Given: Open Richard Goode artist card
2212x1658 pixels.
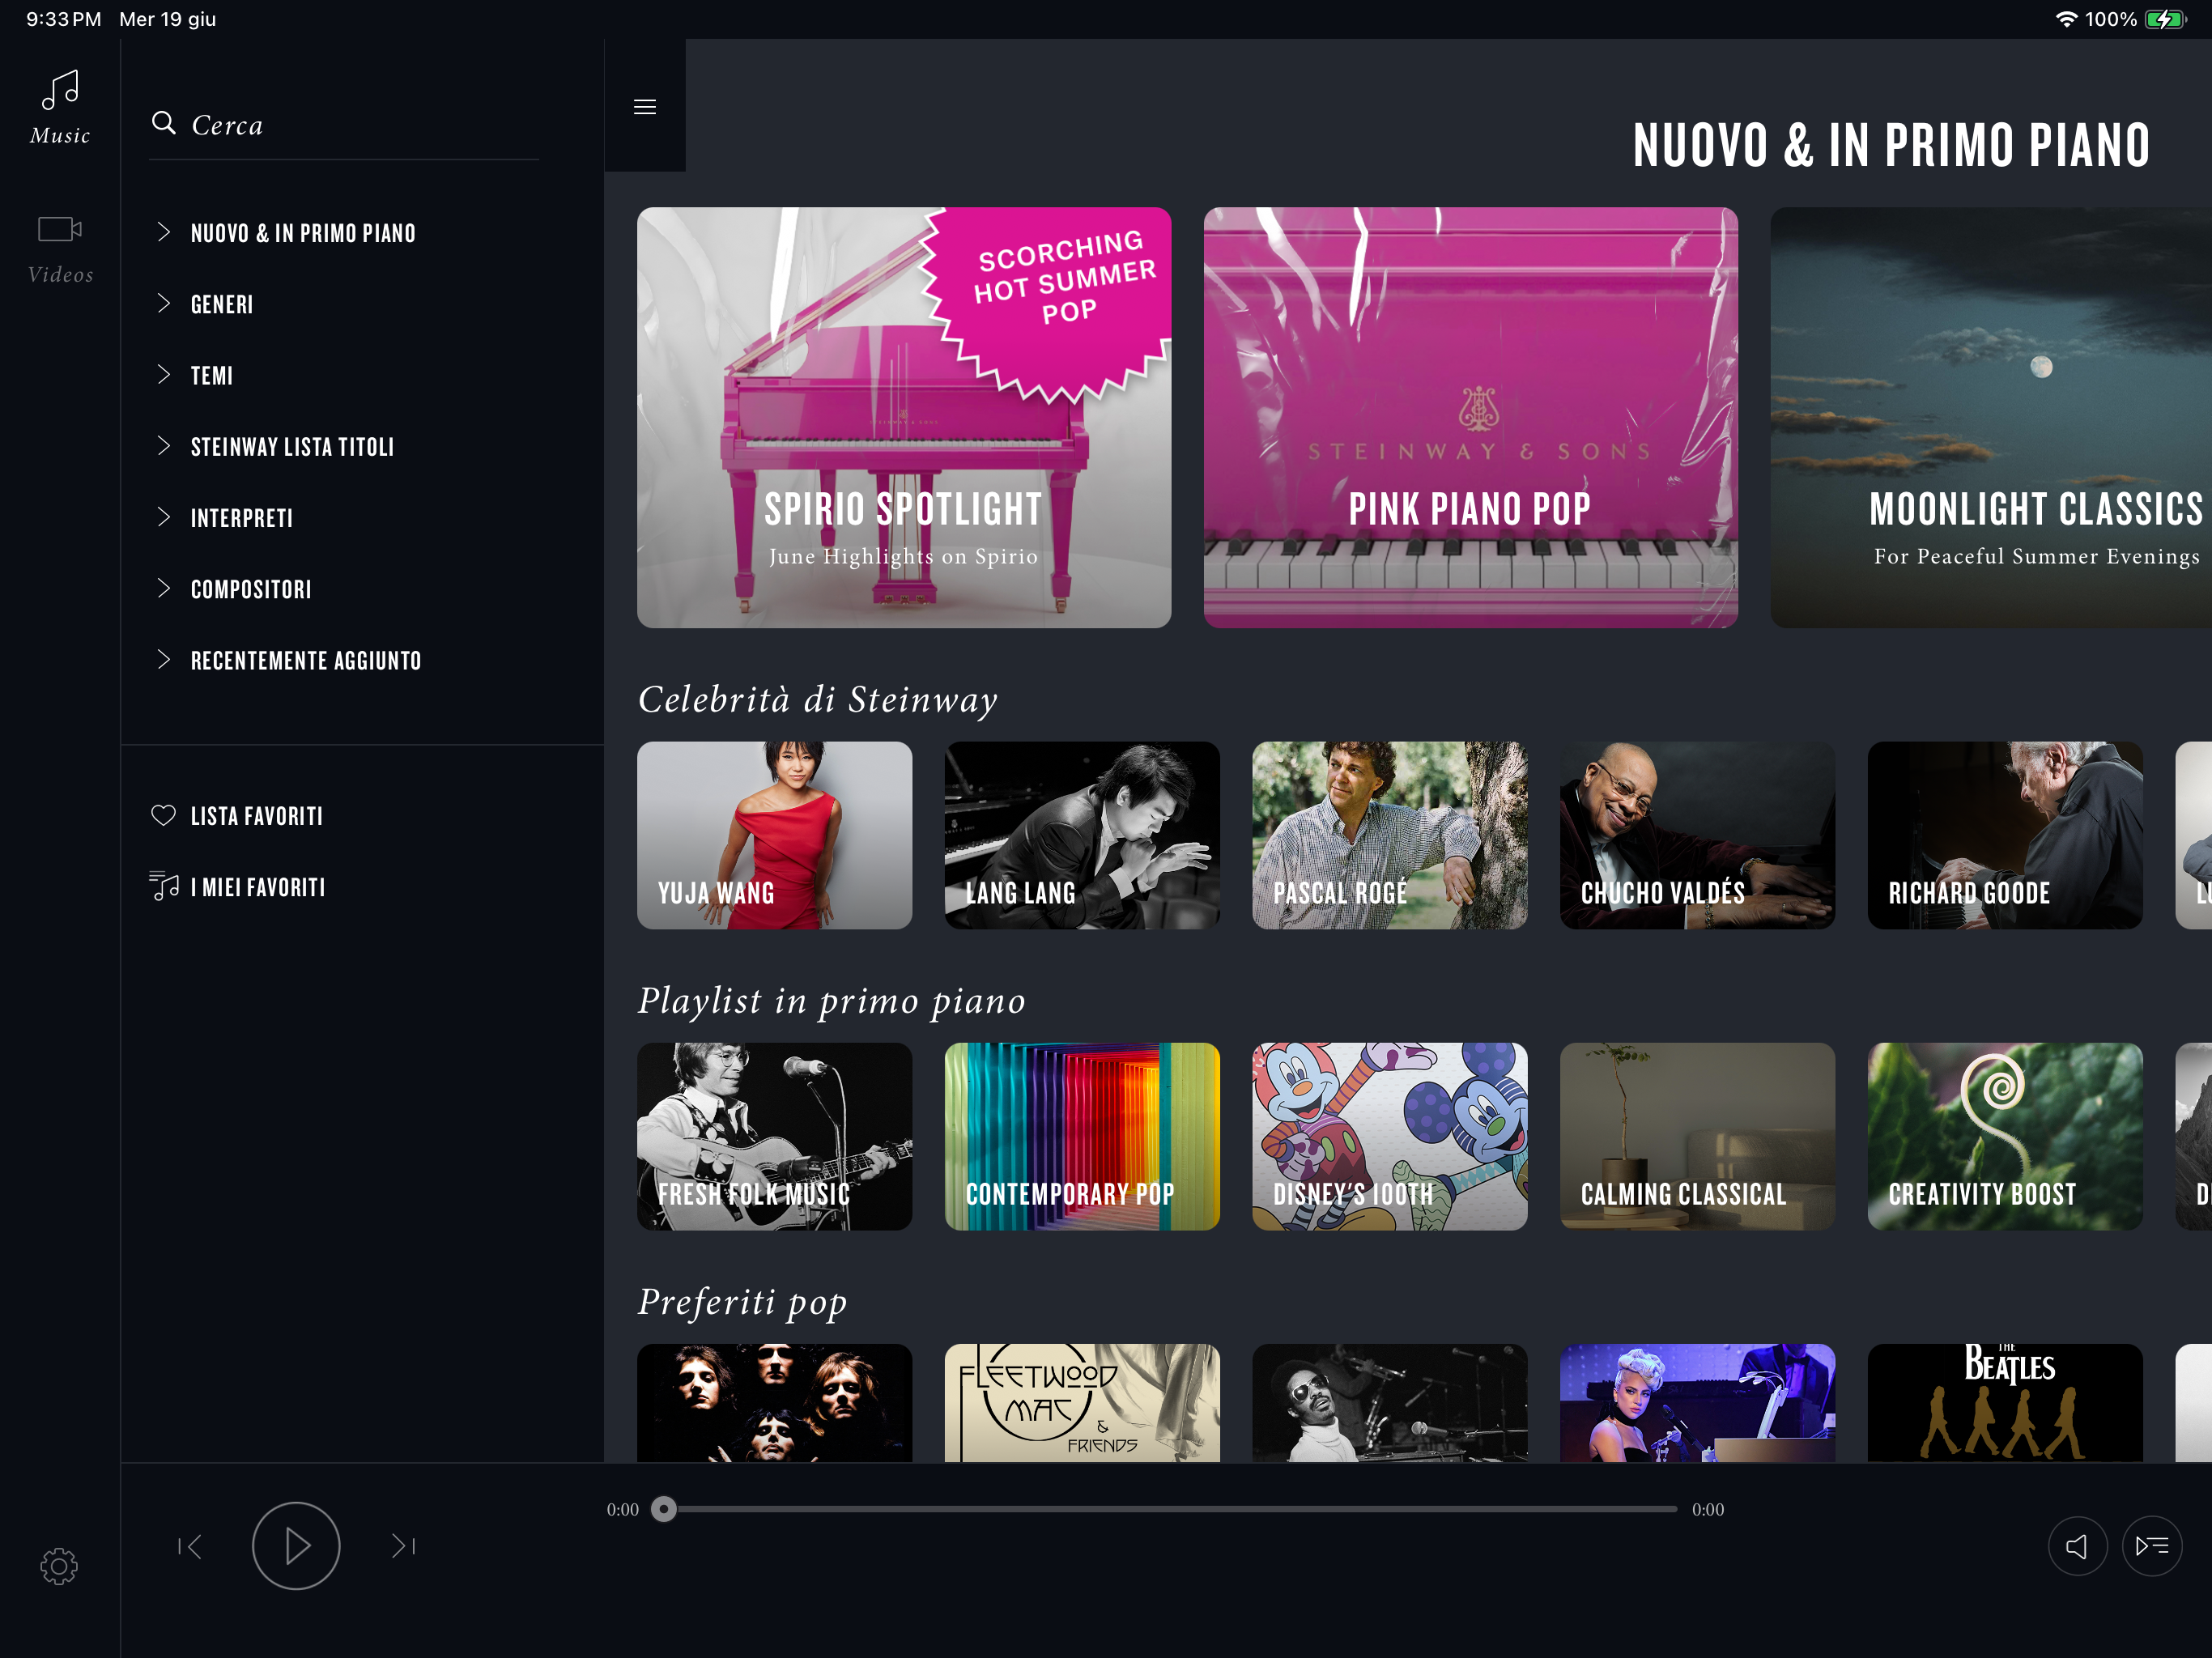Looking at the screenshot, I should [x=2005, y=835].
